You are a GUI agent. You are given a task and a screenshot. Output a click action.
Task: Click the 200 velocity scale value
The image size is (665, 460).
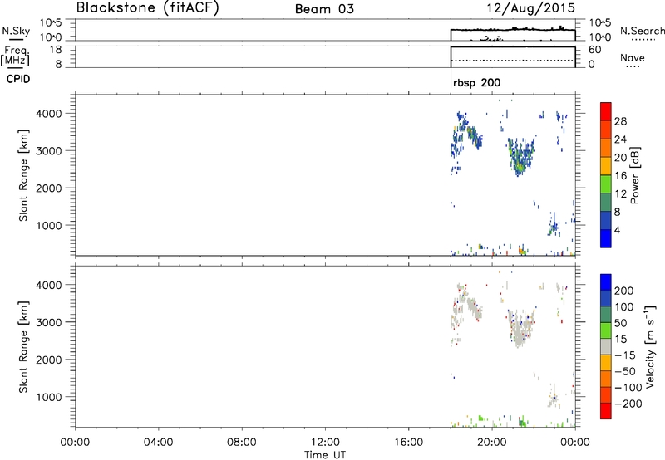[624, 291]
